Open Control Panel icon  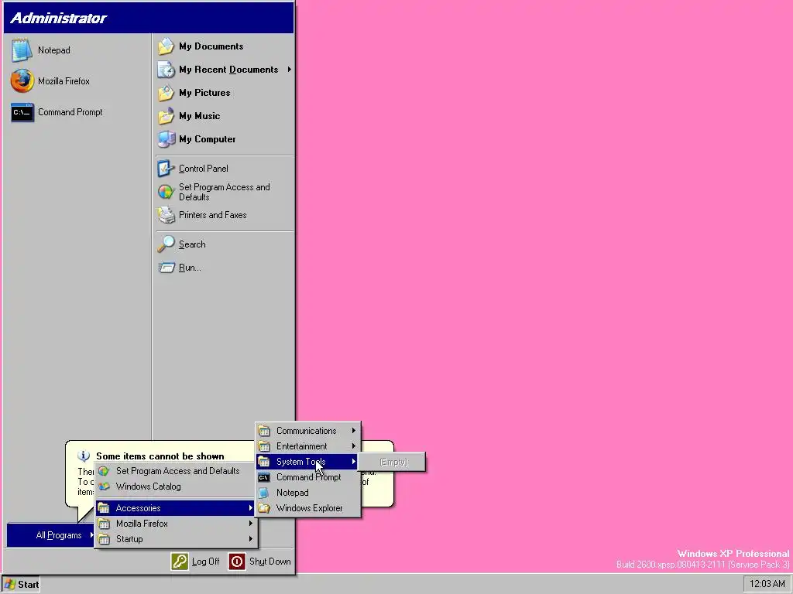click(166, 169)
